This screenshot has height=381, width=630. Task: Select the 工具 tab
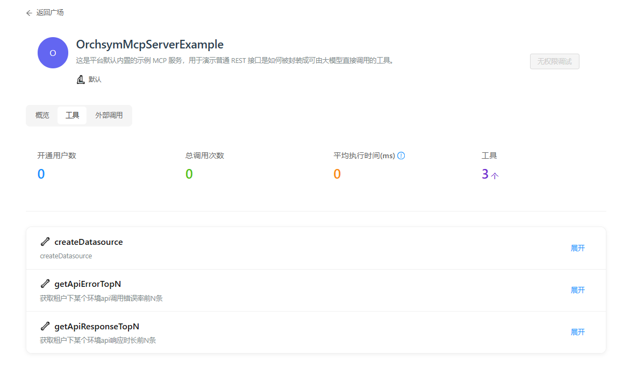72,115
